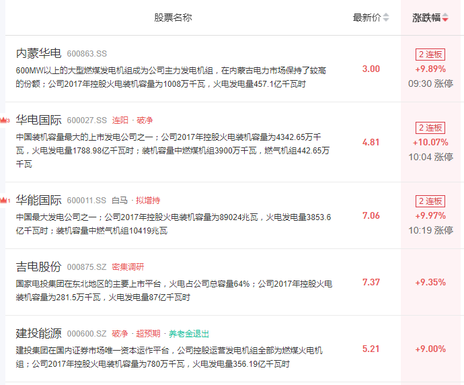The image size is (464, 385).
Task: Click 涨跌幅 column header label
Action: coord(426,17)
